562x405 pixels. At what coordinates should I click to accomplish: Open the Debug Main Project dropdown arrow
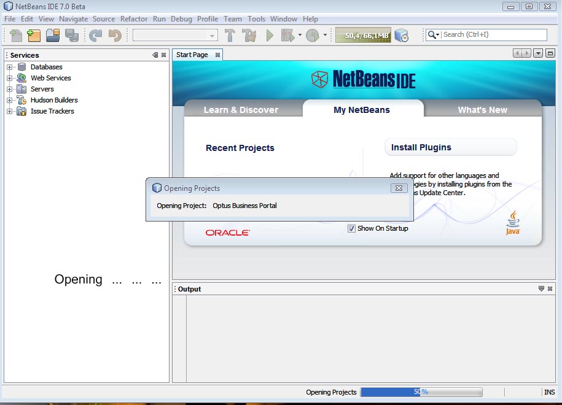pos(300,35)
